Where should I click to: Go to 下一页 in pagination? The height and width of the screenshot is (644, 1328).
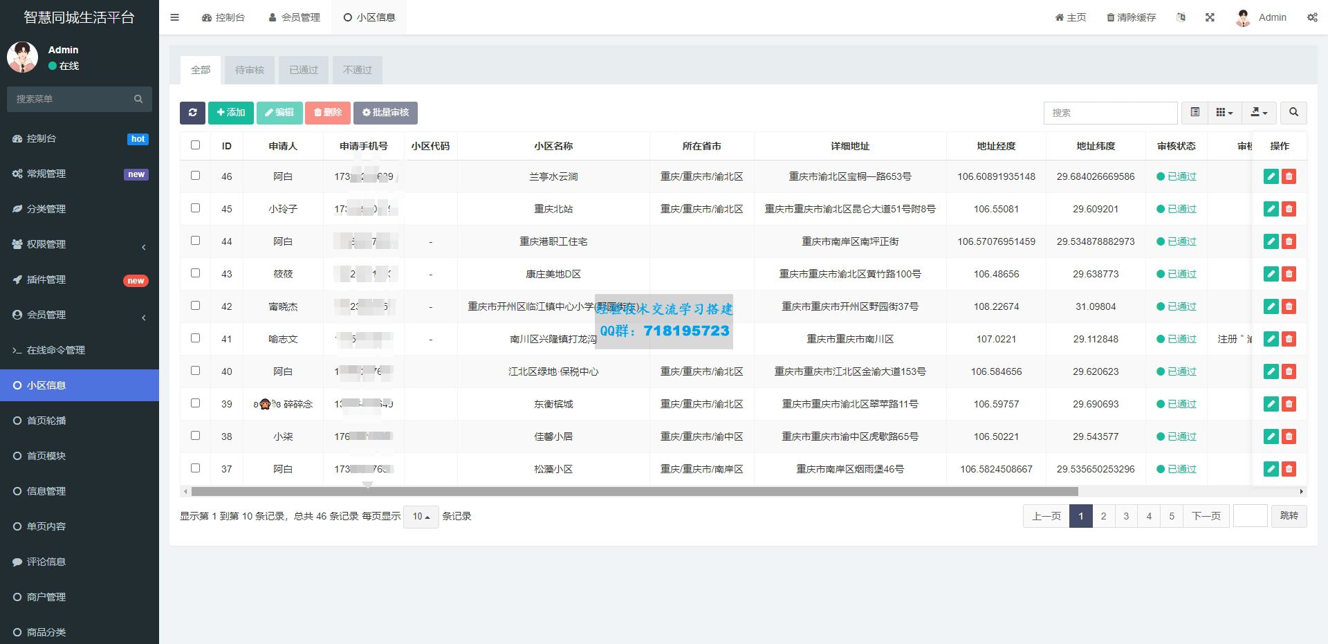(x=1206, y=516)
